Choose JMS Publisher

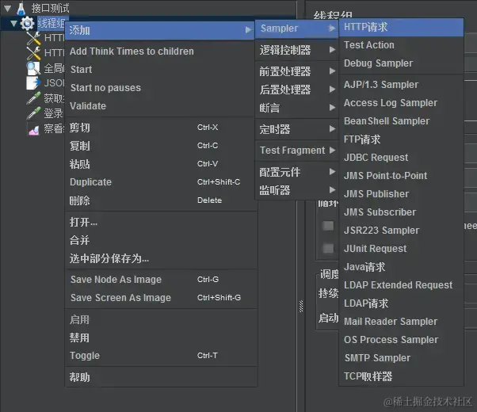pyautogui.click(x=401, y=194)
